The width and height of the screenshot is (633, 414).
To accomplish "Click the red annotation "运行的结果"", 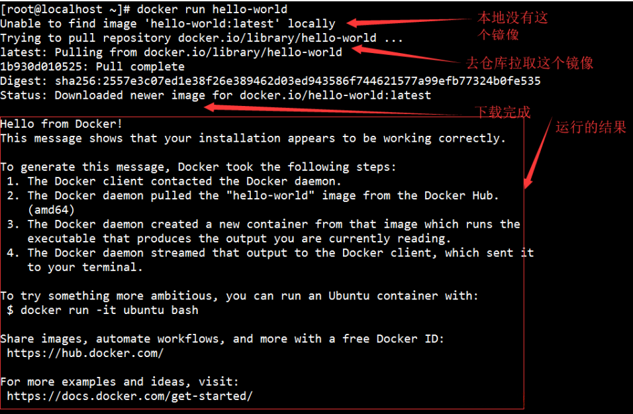I will pos(591,127).
